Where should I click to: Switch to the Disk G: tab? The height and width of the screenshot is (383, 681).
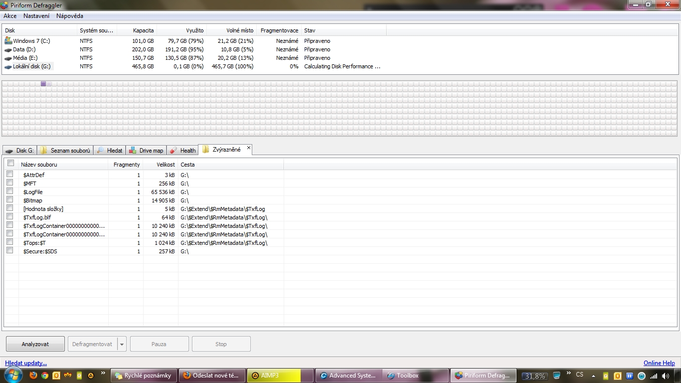[20, 150]
